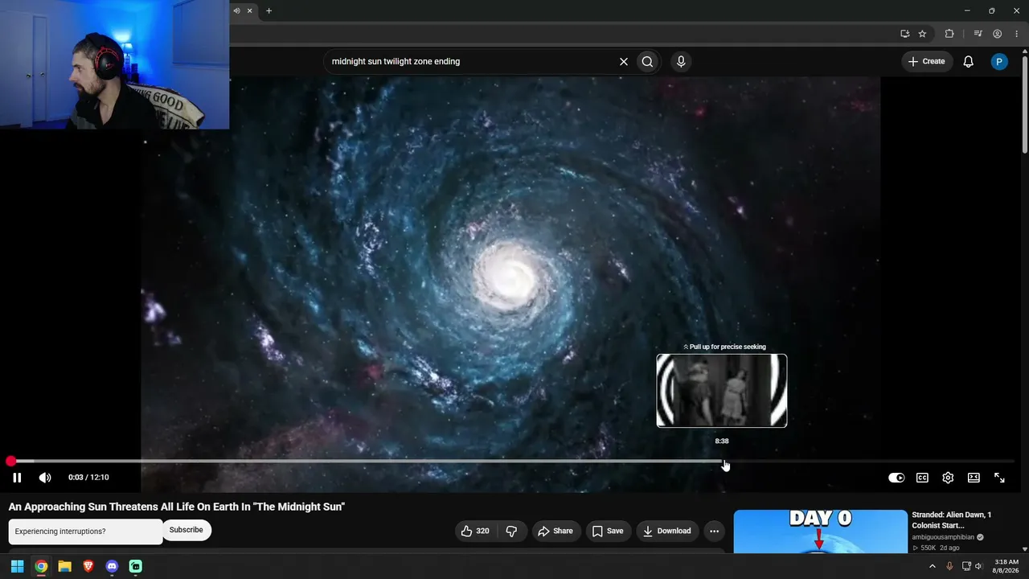Open the taskbar volume control
The width and height of the screenshot is (1029, 579).
978,566
